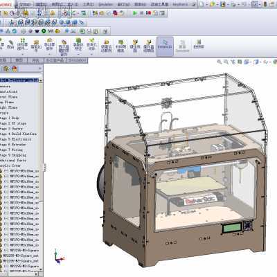Click the Rebuild traffic light icon
Viewport: 277px width, 277px height.
265,4
